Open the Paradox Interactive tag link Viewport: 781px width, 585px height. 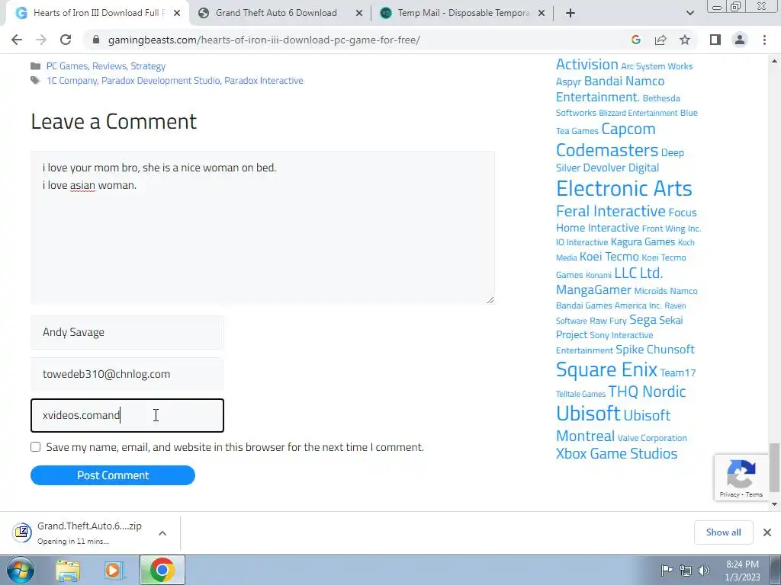coord(263,81)
